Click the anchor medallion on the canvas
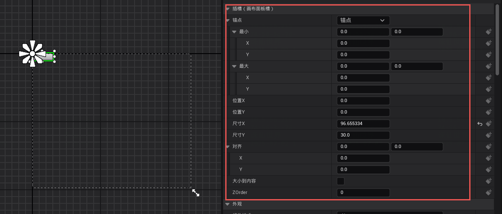502x214 pixels. [32, 54]
